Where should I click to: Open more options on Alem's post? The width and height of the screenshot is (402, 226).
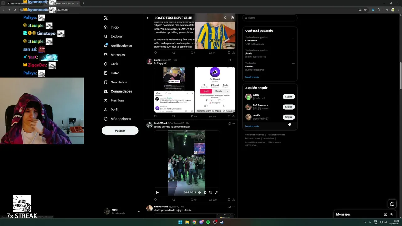(234, 60)
